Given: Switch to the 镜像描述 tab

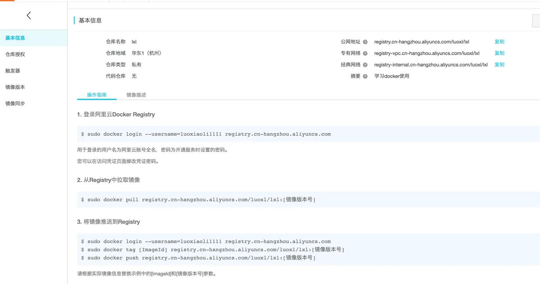Looking at the screenshot, I should pyautogui.click(x=136, y=95).
